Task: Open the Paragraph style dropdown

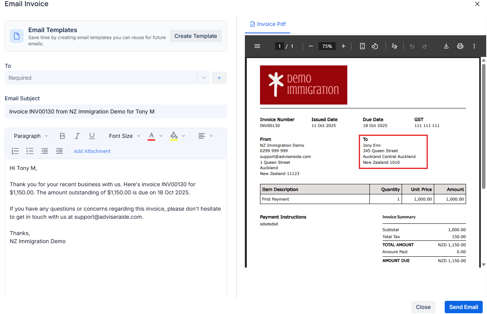Action: coord(30,136)
